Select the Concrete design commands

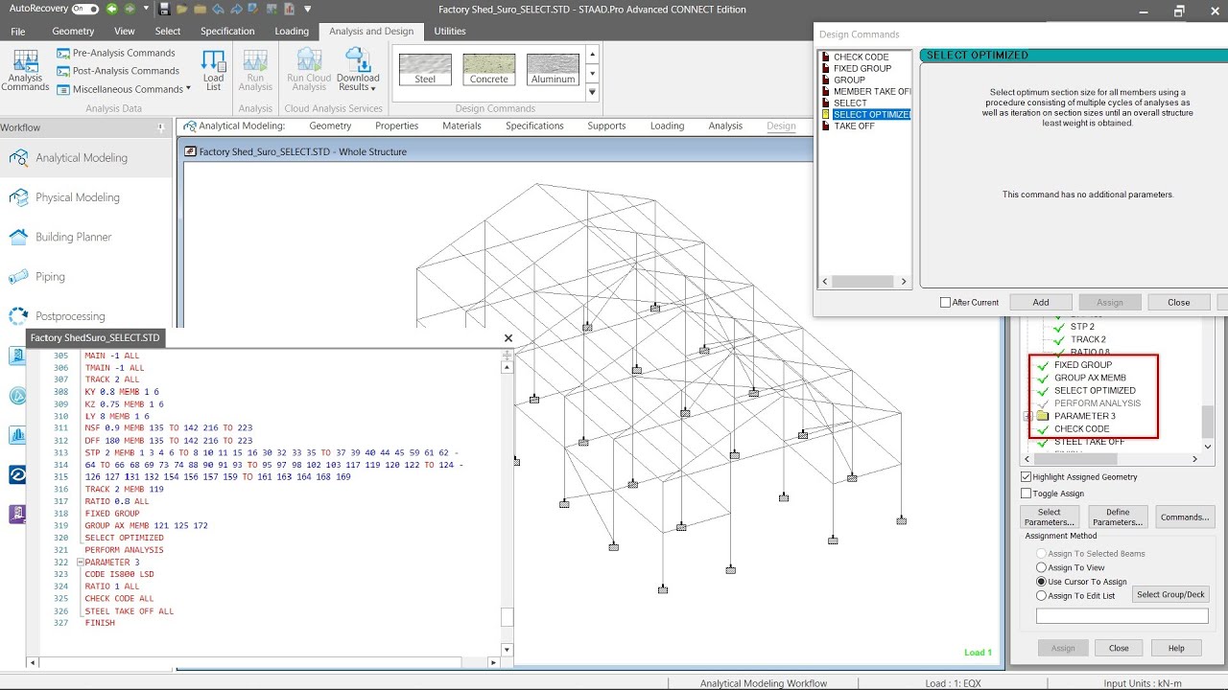coord(489,69)
